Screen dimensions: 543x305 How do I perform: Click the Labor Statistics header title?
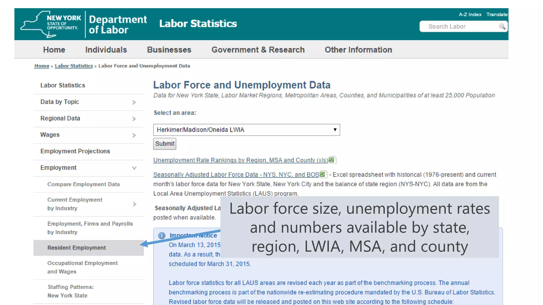pyautogui.click(x=198, y=24)
